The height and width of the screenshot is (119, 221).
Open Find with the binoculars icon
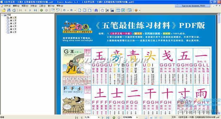point(96,10)
